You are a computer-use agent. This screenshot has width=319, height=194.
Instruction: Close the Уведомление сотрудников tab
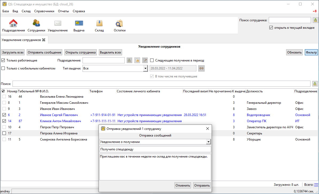pyautogui.click(x=44, y=40)
